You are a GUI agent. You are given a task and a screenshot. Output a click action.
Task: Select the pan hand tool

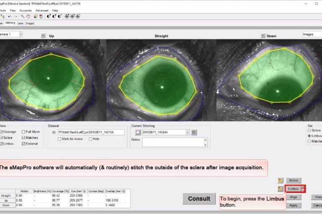pyautogui.click(x=28, y=16)
